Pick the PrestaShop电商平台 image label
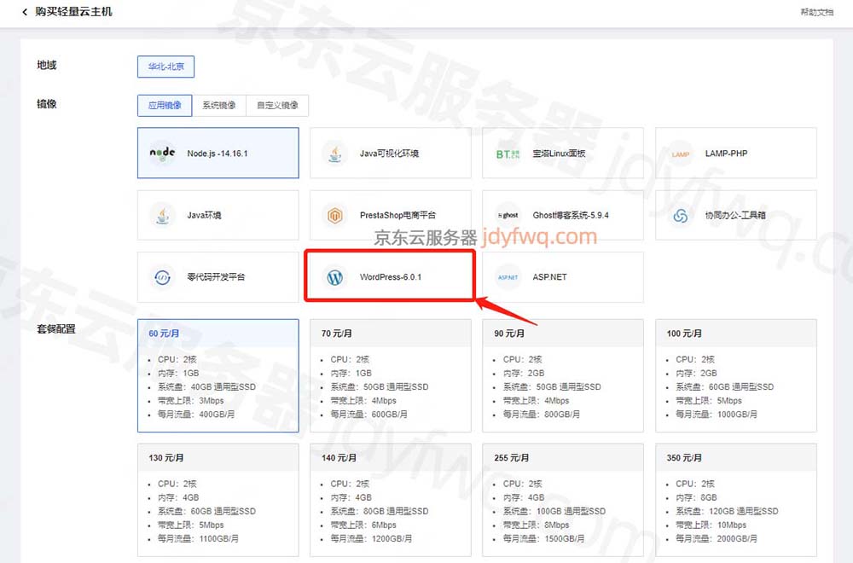Image resolution: width=853 pixels, height=563 pixels. tap(397, 216)
